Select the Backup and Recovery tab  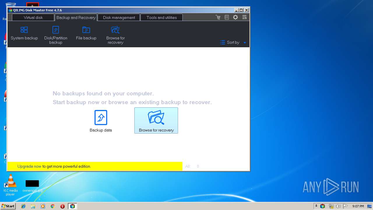point(76,17)
